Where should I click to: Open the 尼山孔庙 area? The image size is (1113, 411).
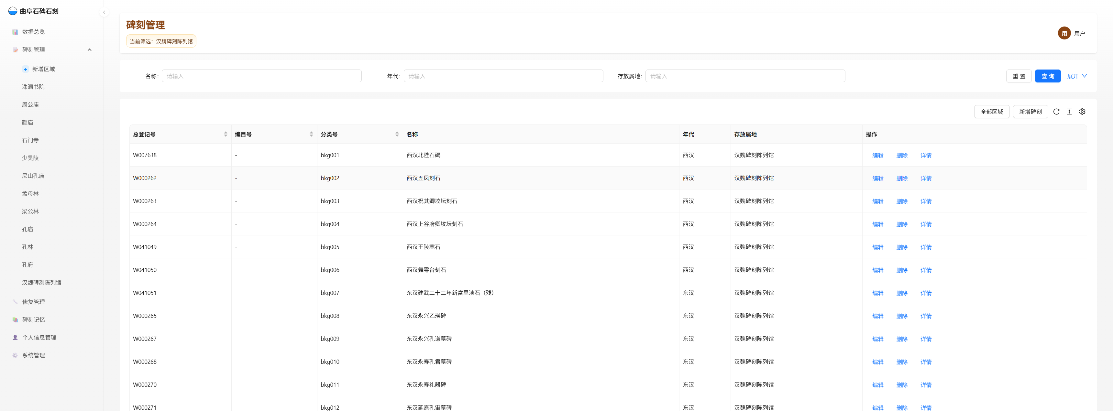click(x=33, y=176)
